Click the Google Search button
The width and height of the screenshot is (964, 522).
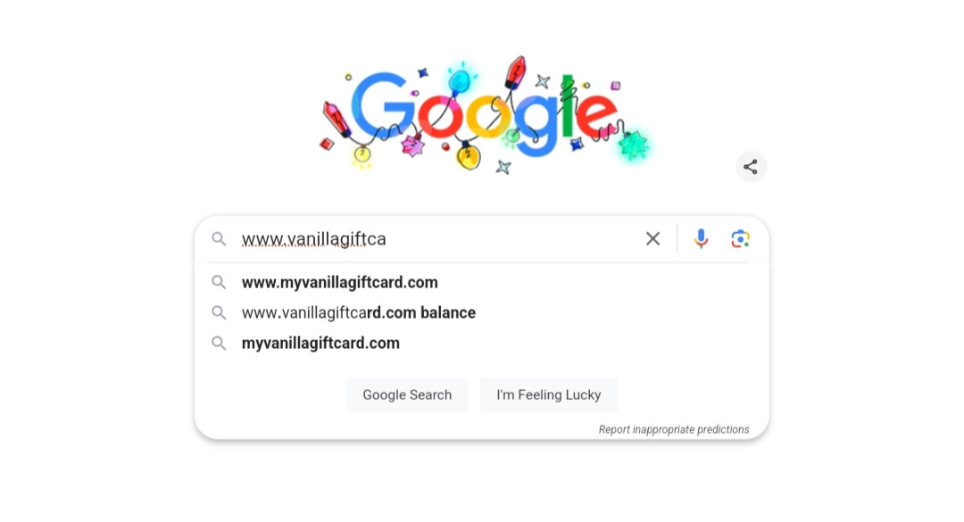tap(407, 394)
